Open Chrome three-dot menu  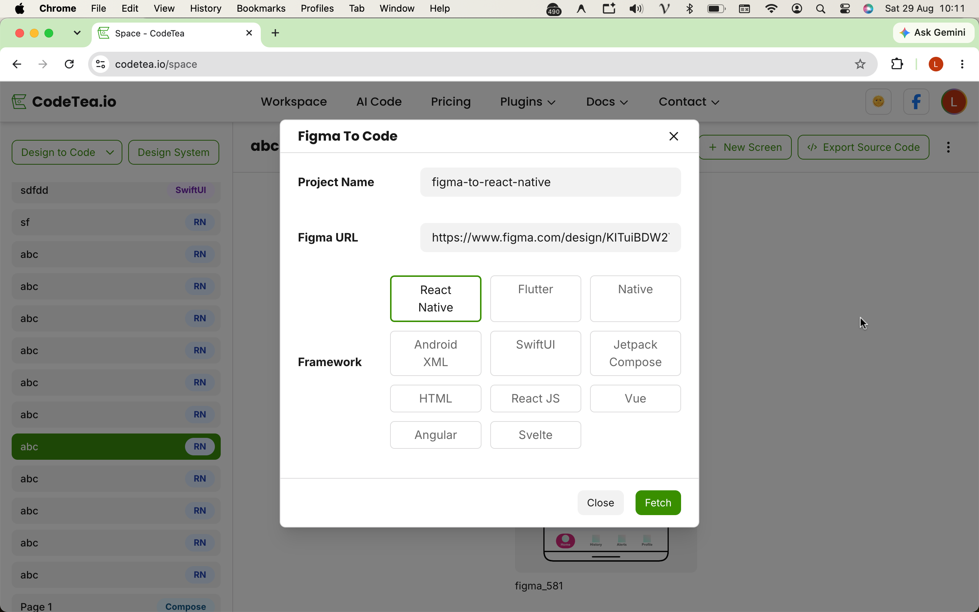(962, 64)
